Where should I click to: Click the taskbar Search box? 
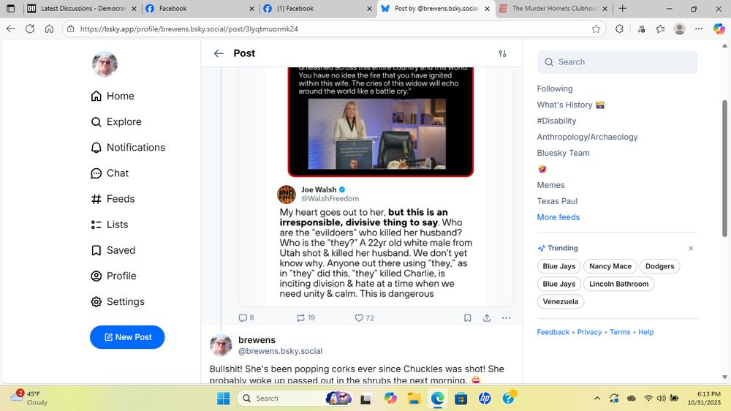click(294, 399)
